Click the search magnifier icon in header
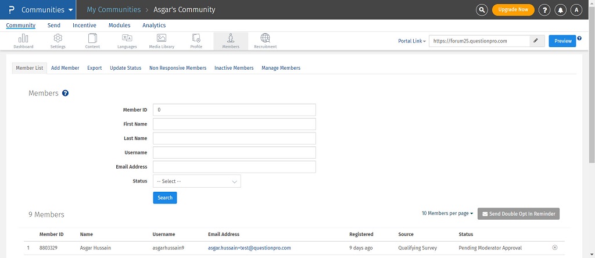The width and height of the screenshot is (595, 258). coord(482,10)
